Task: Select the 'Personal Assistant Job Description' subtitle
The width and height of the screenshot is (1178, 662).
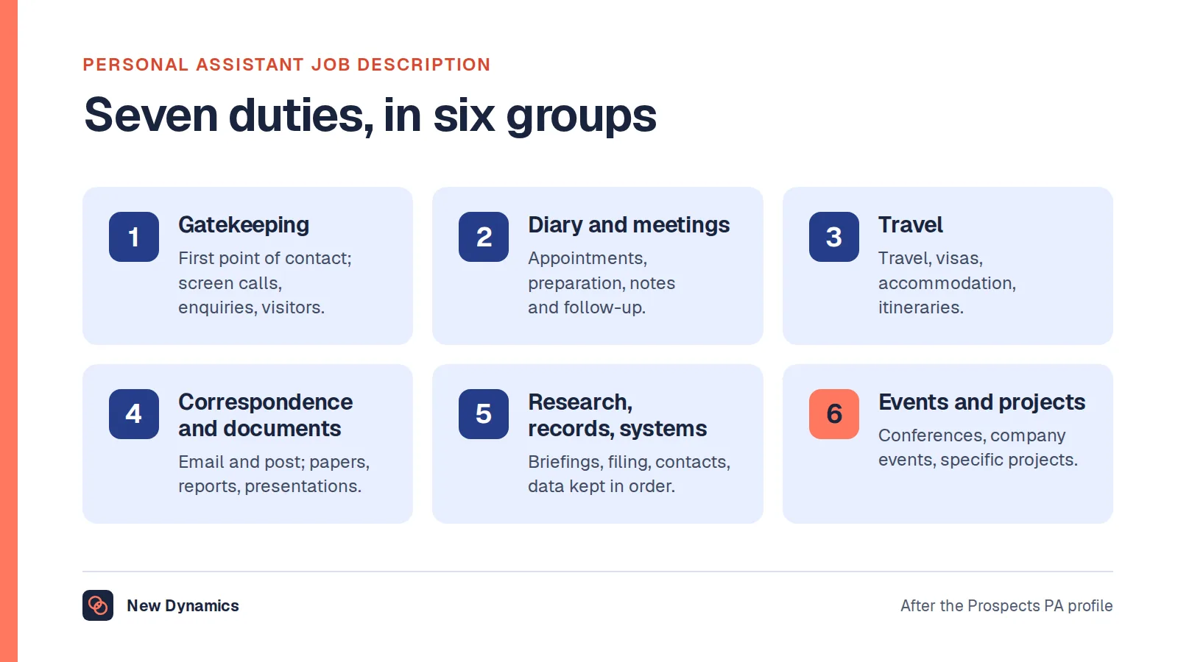Action: 286,65
